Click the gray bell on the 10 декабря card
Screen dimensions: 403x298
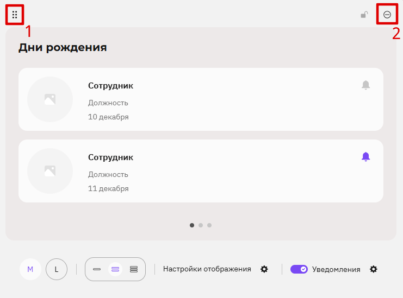[x=365, y=85]
